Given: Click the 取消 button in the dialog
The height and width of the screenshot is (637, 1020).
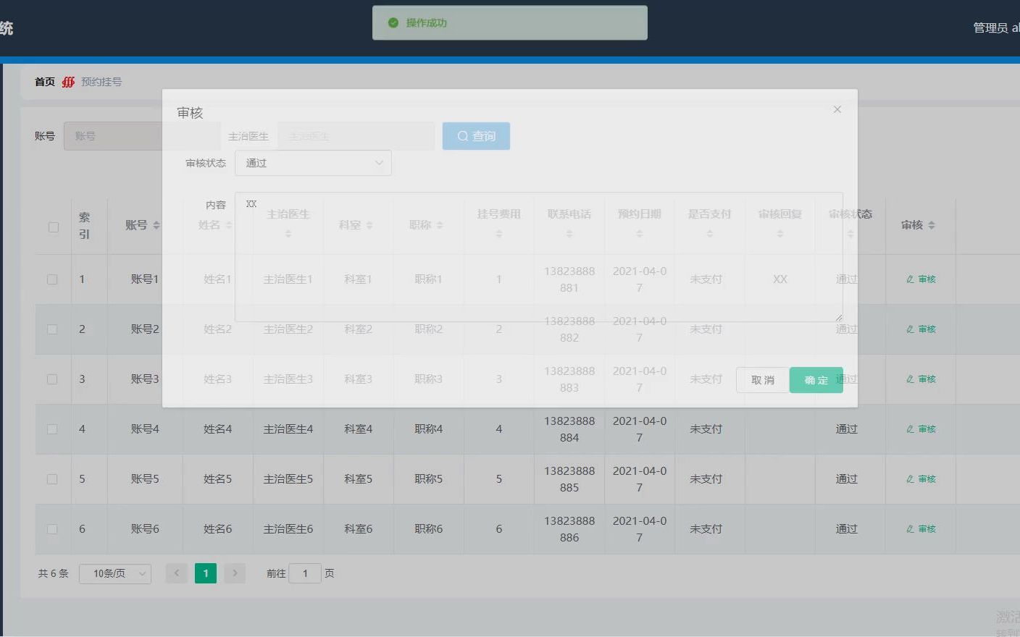Looking at the screenshot, I should click(763, 380).
